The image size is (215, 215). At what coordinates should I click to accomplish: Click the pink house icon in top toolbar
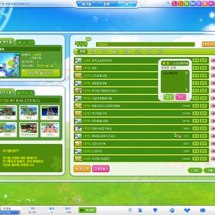click(x=174, y=4)
